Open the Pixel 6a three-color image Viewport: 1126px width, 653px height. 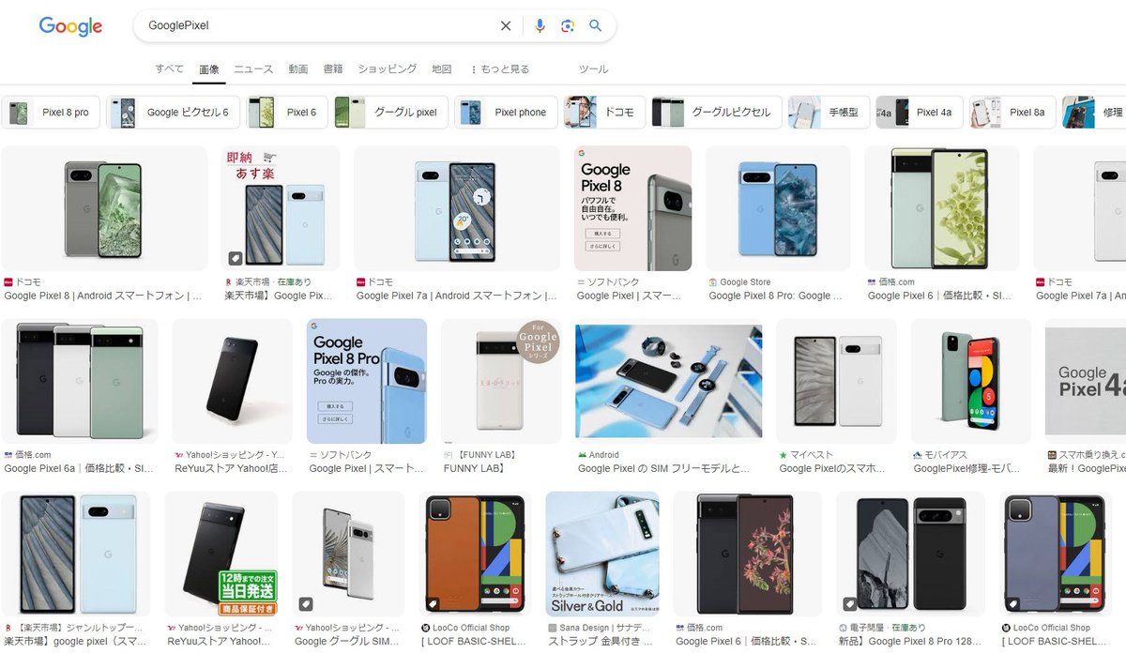pyautogui.click(x=80, y=381)
